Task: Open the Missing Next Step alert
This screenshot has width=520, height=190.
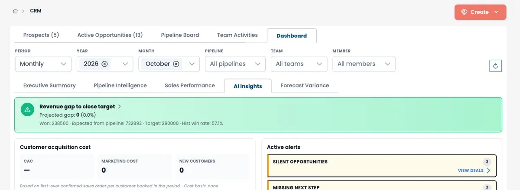Action: point(382,186)
